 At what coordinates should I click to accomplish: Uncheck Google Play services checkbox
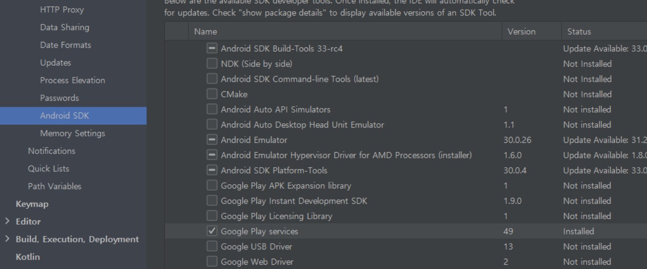point(212,231)
